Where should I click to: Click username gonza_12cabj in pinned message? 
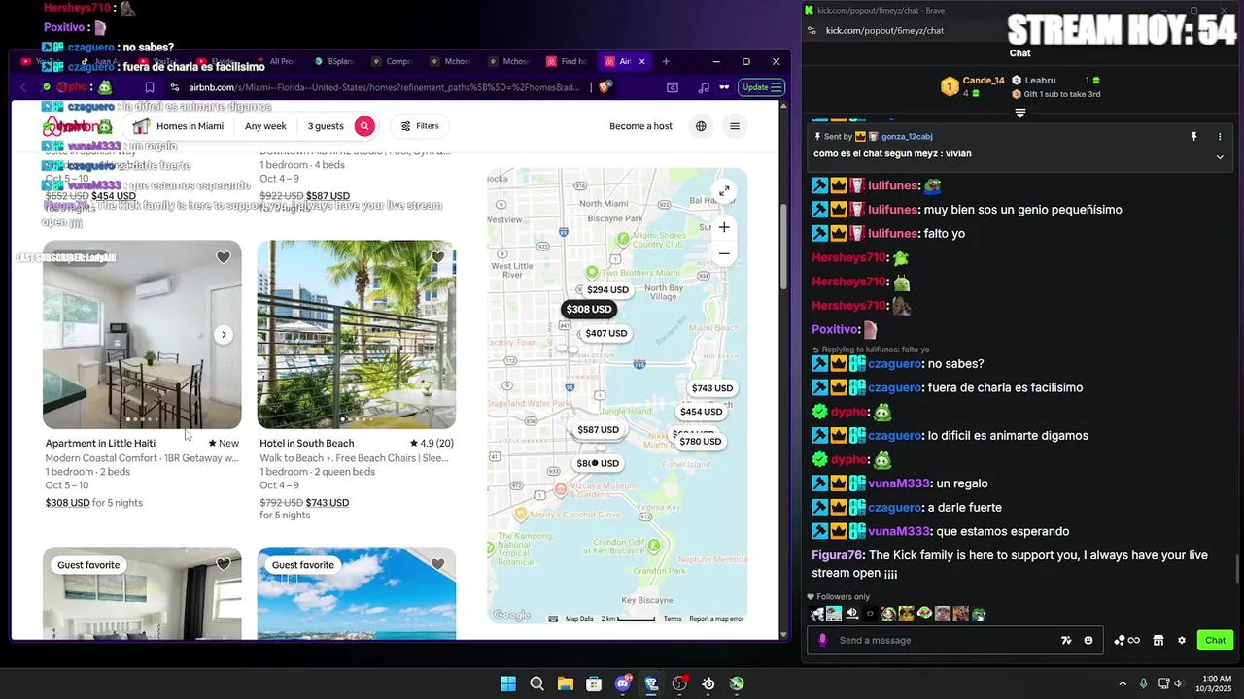point(908,137)
